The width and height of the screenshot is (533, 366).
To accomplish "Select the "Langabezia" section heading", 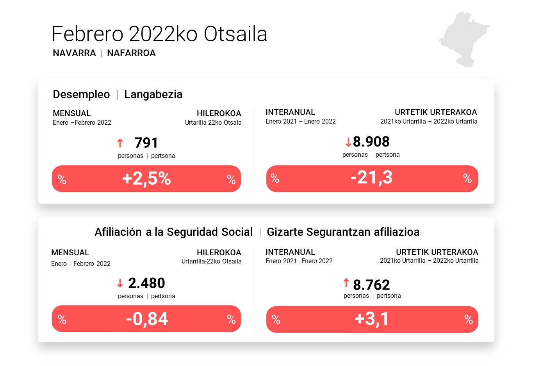I will 153,94.
